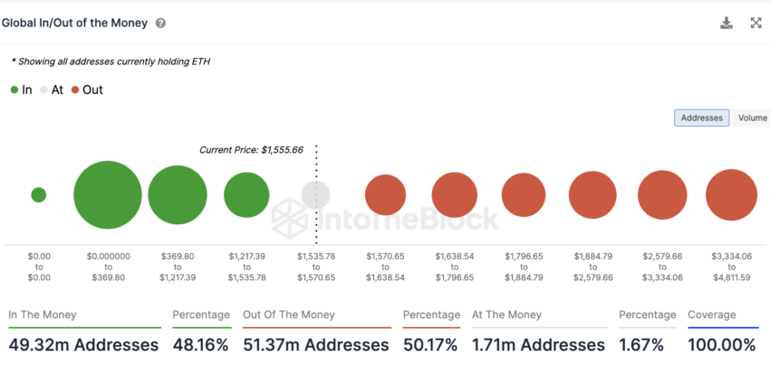This screenshot has width=770, height=376.
Task: Click the Global In/Out of the Money title
Action: click(74, 23)
